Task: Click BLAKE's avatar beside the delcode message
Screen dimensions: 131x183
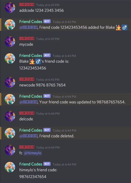Action: [x=10, y=116]
